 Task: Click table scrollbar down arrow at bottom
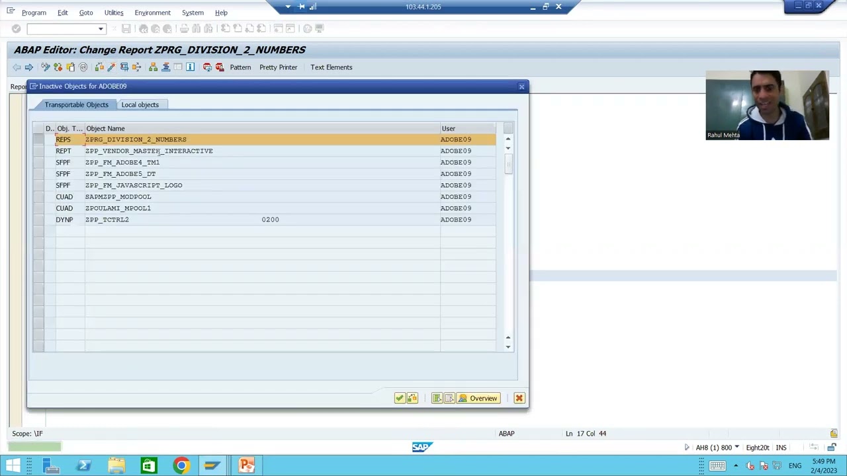pyautogui.click(x=508, y=346)
